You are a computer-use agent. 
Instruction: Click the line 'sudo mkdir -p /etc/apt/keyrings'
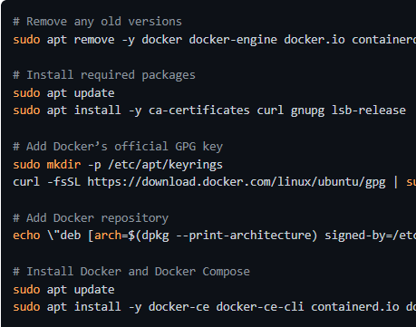[x=118, y=165]
